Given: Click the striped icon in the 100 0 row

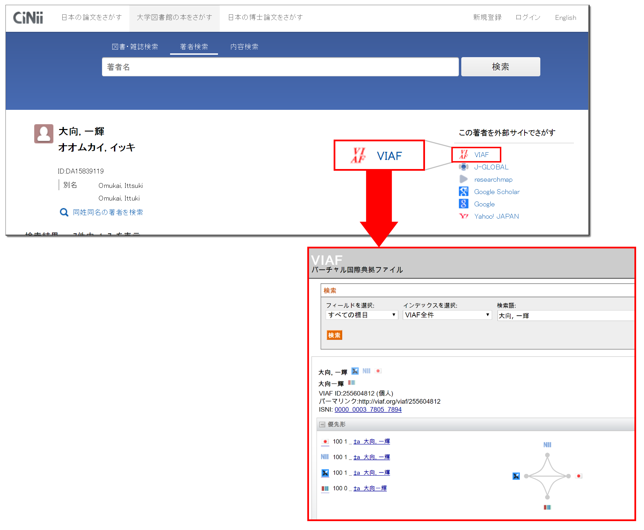Looking at the screenshot, I should click(x=325, y=489).
